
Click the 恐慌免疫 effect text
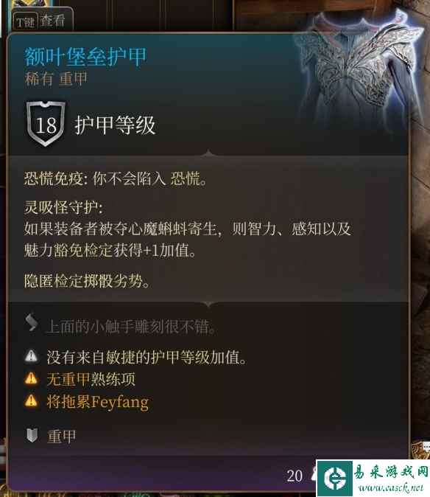(x=116, y=179)
